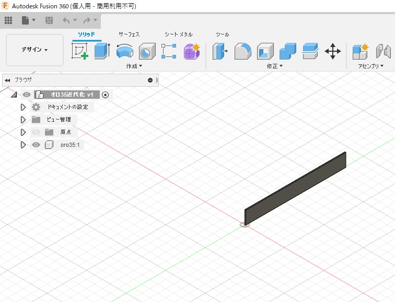Open the 作成 dropdown menu
395x302 pixels.
click(134, 66)
